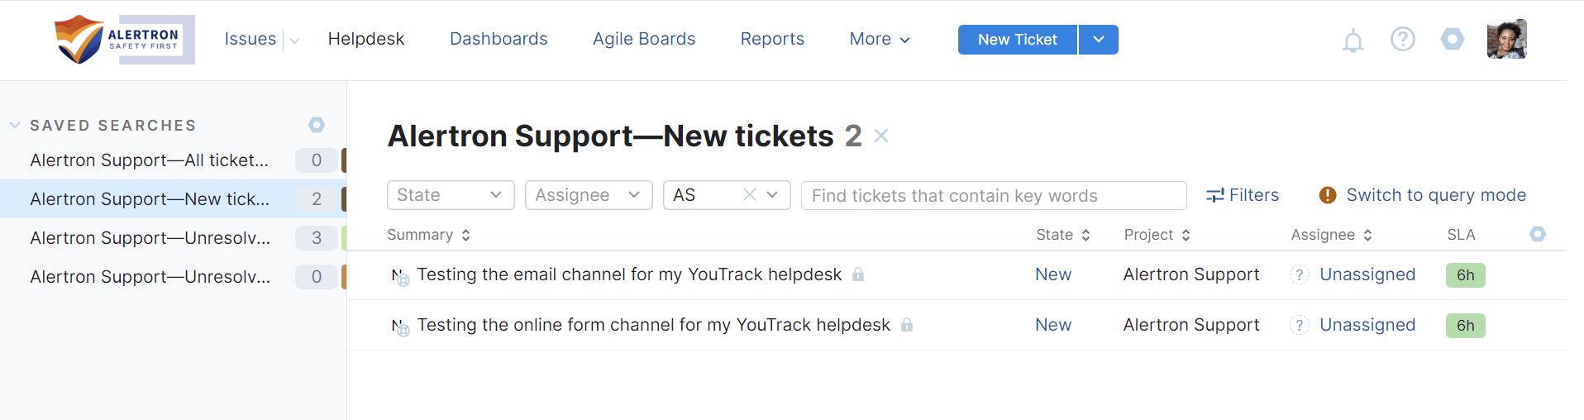Open the More menu
Screen dimensions: 1584x420
click(880, 39)
